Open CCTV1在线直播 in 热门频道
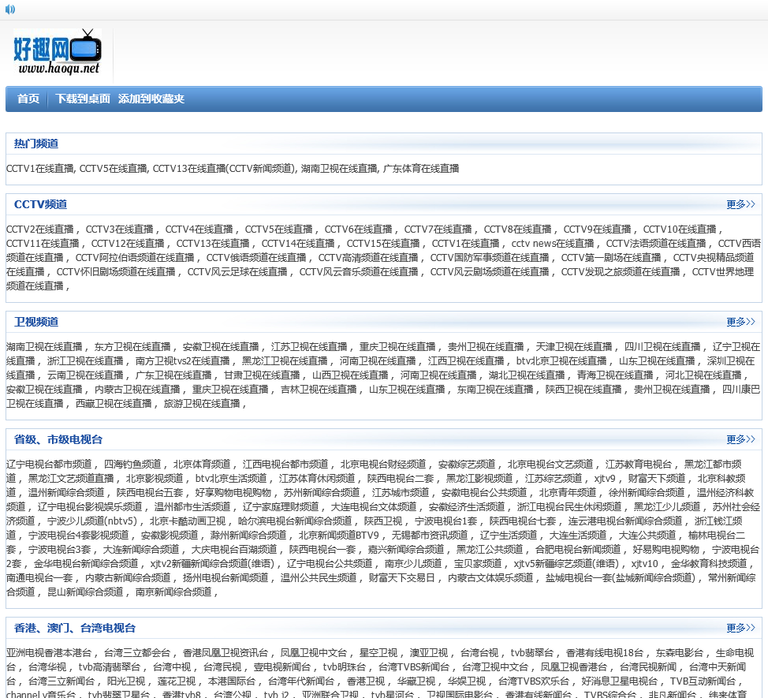The width and height of the screenshot is (768, 698). [39, 169]
